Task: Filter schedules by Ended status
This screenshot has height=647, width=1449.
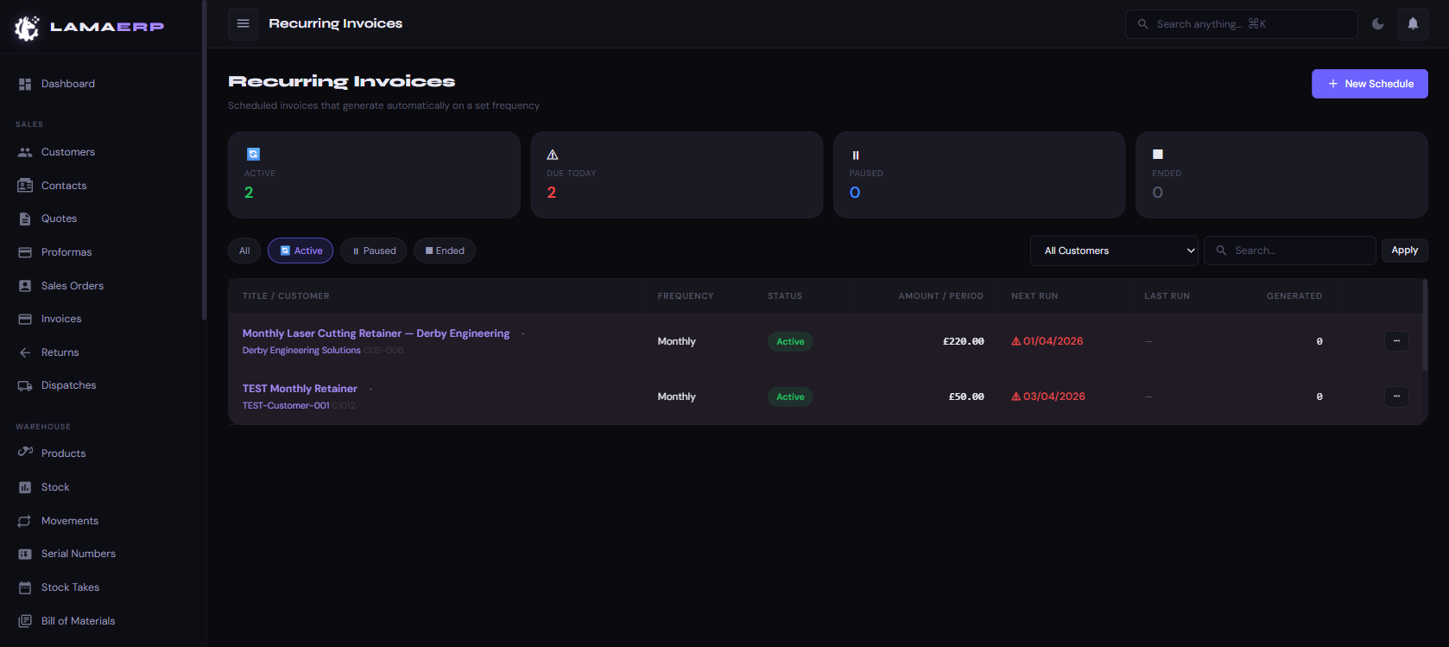Action: pos(445,251)
